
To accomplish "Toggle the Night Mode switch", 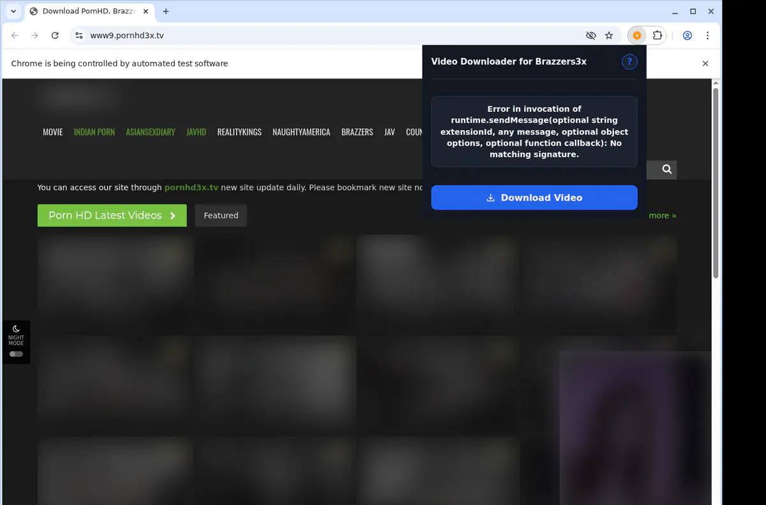I will click(16, 354).
